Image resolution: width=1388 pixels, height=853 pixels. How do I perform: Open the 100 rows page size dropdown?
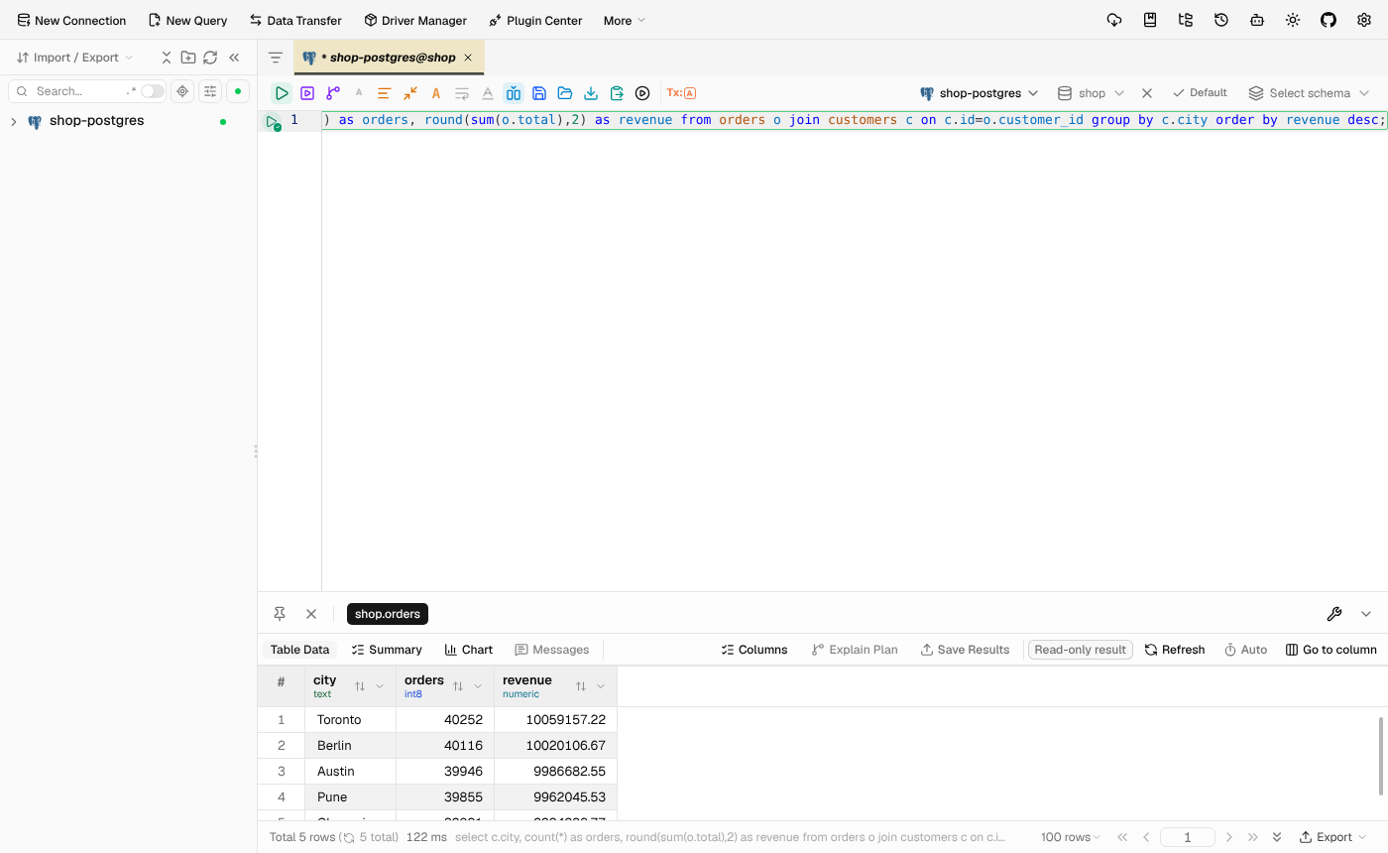[1071, 837]
